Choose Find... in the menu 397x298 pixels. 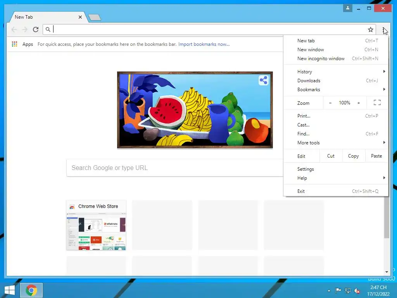click(x=336, y=134)
